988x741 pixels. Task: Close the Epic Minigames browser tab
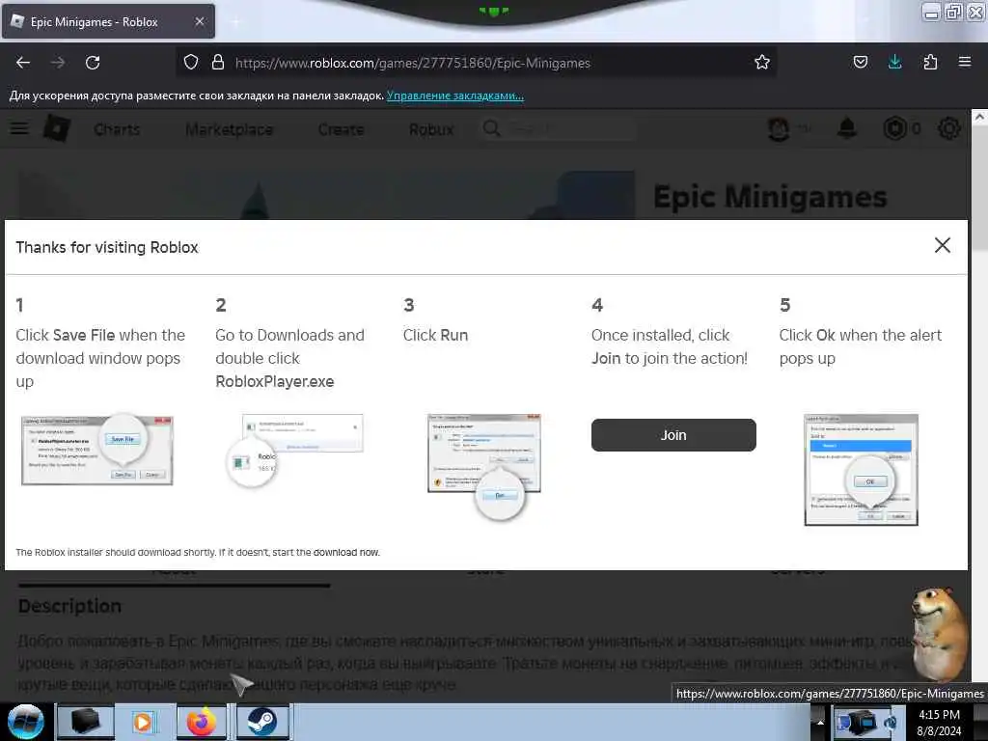coord(199,21)
